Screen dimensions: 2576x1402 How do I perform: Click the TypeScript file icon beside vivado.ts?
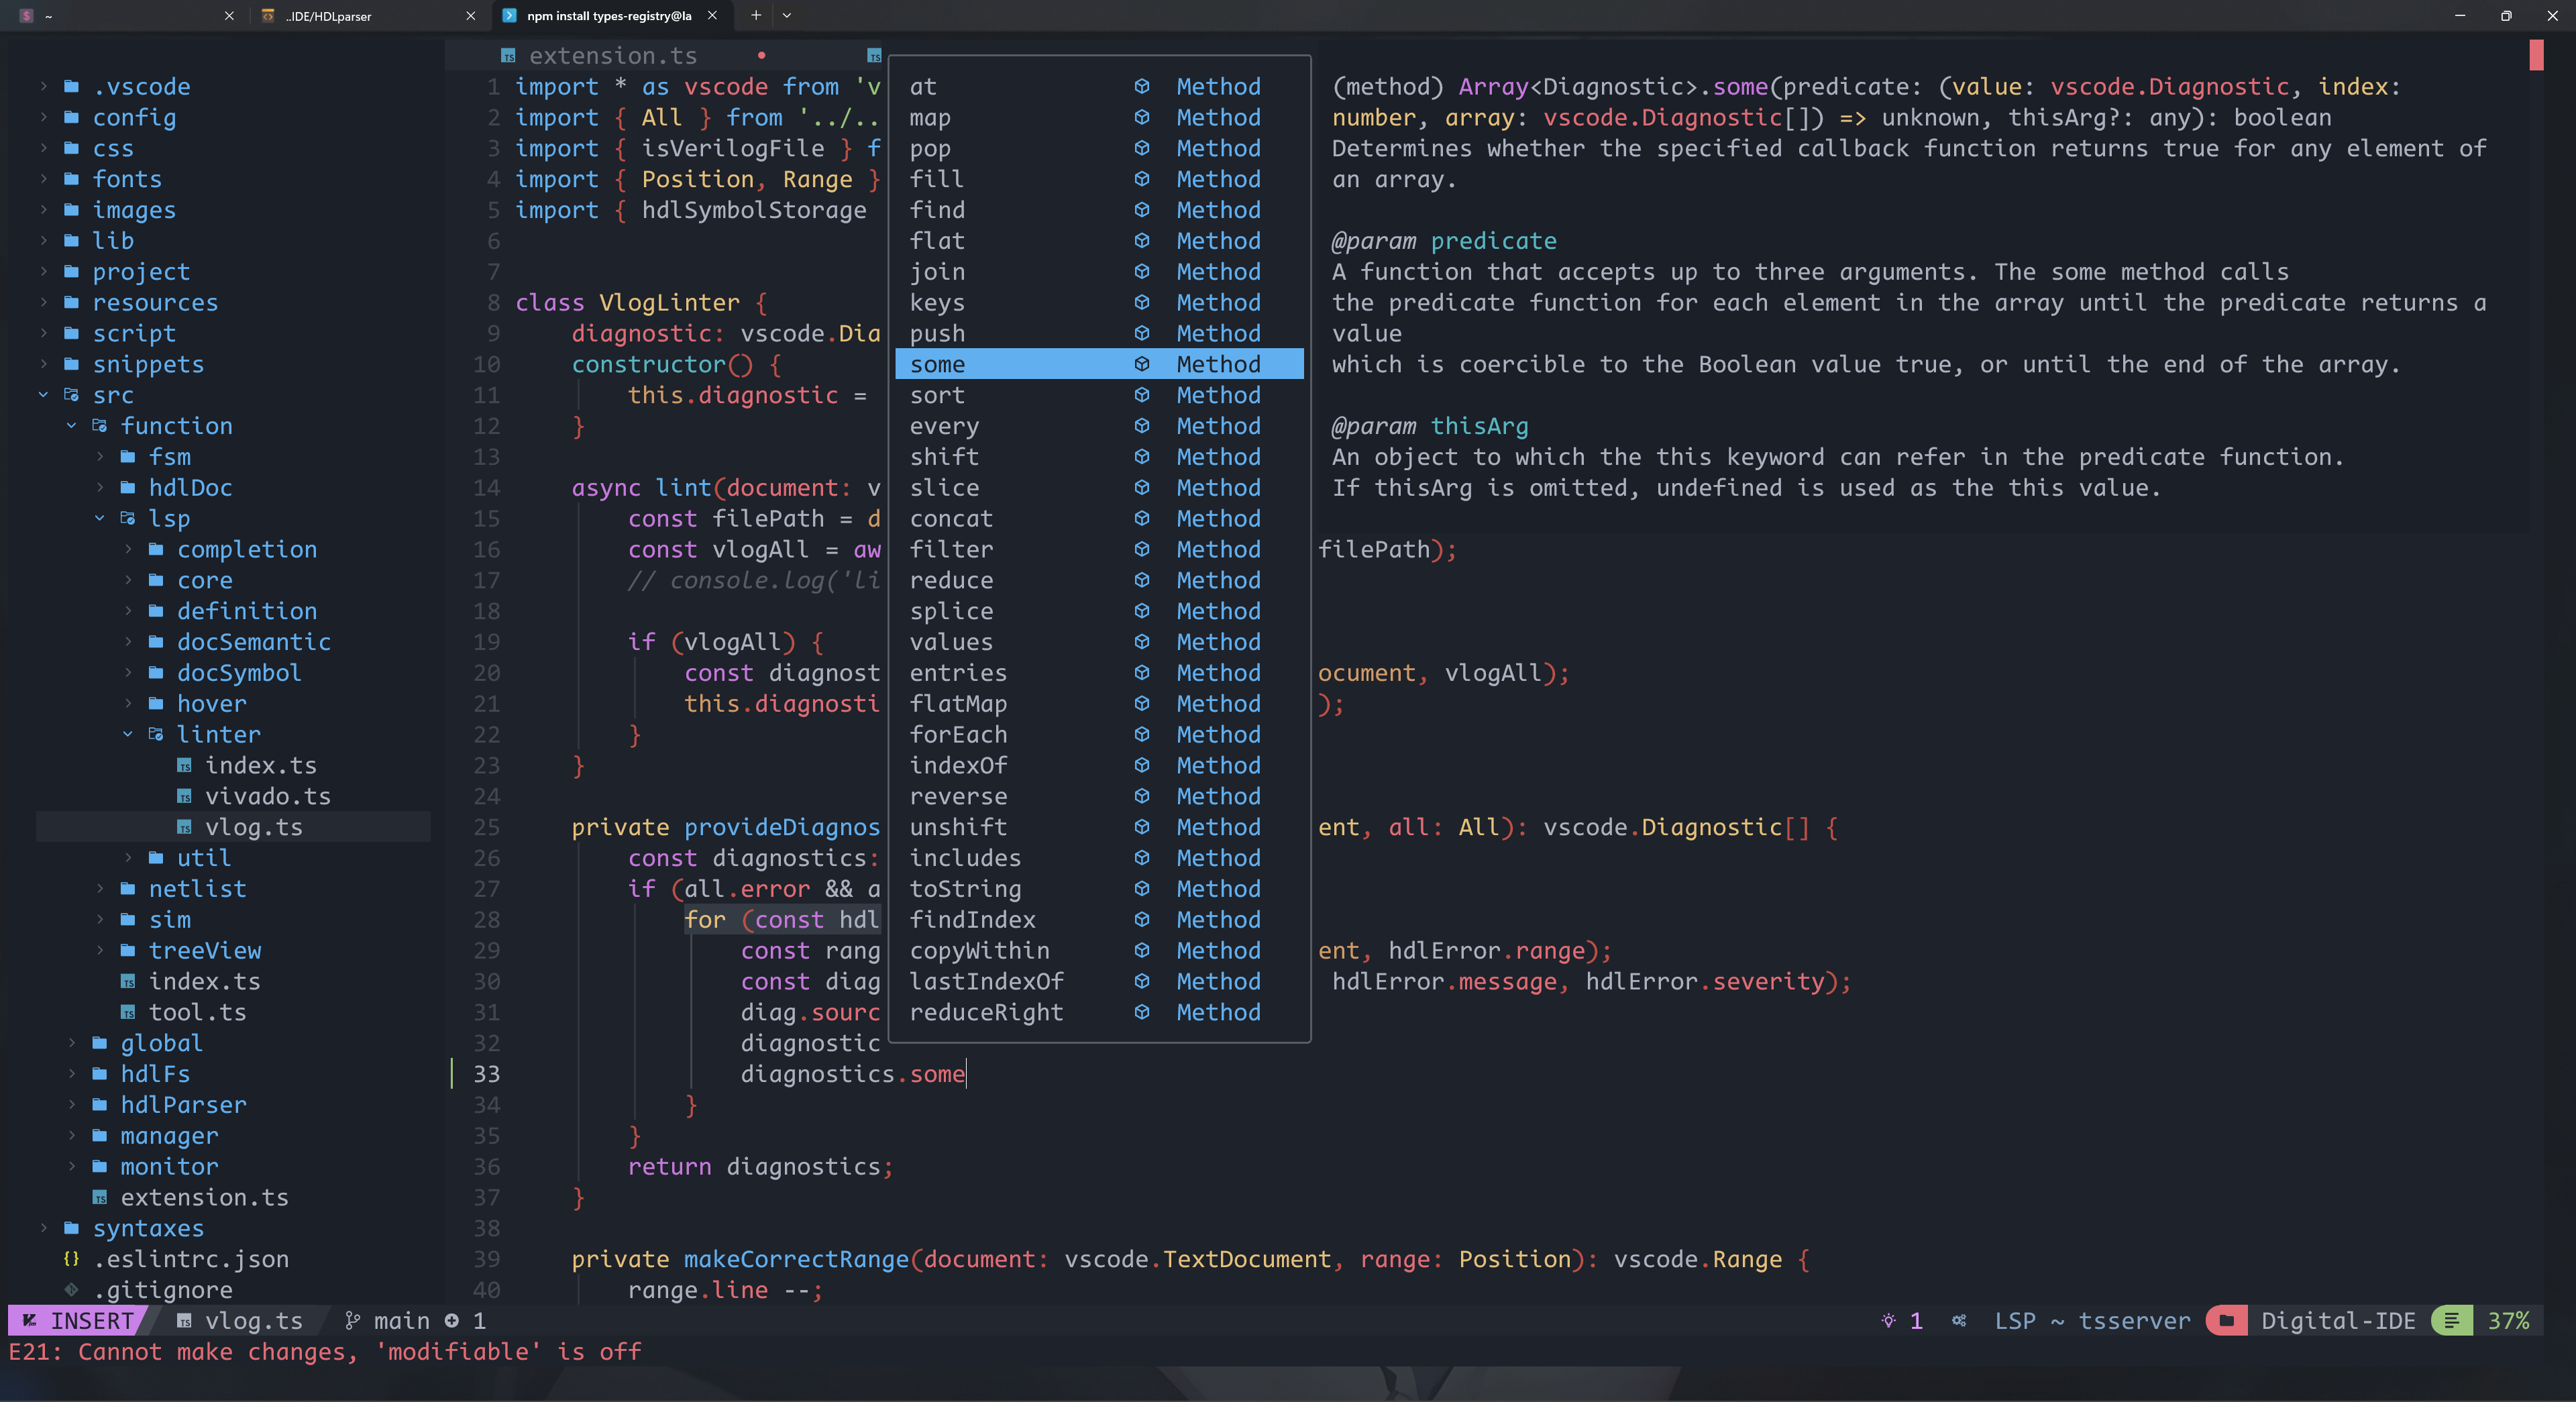point(185,796)
